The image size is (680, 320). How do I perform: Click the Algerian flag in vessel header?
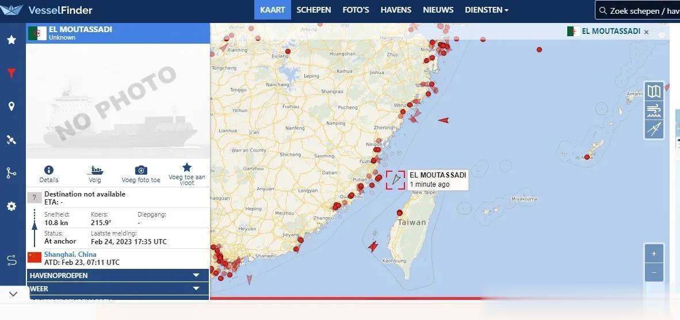(x=37, y=33)
